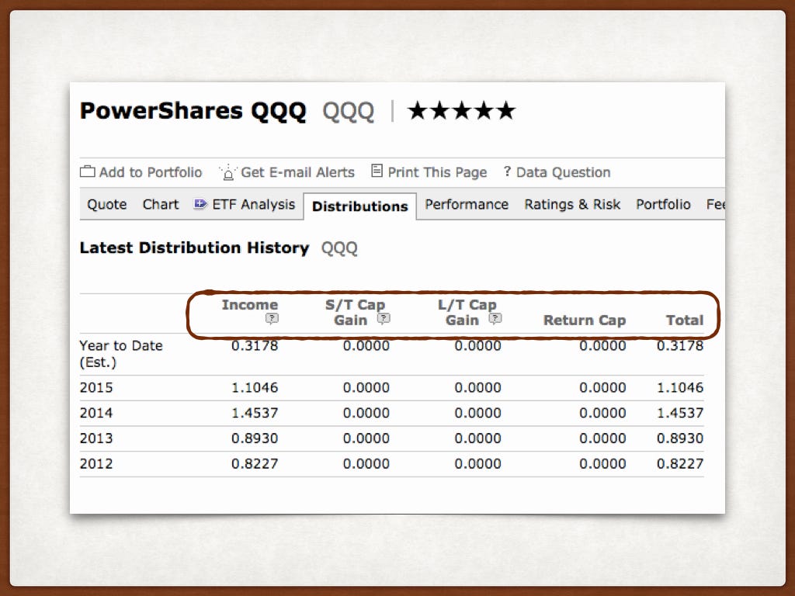Image resolution: width=795 pixels, height=596 pixels.
Task: Click the Print This Page link
Action: 437,172
